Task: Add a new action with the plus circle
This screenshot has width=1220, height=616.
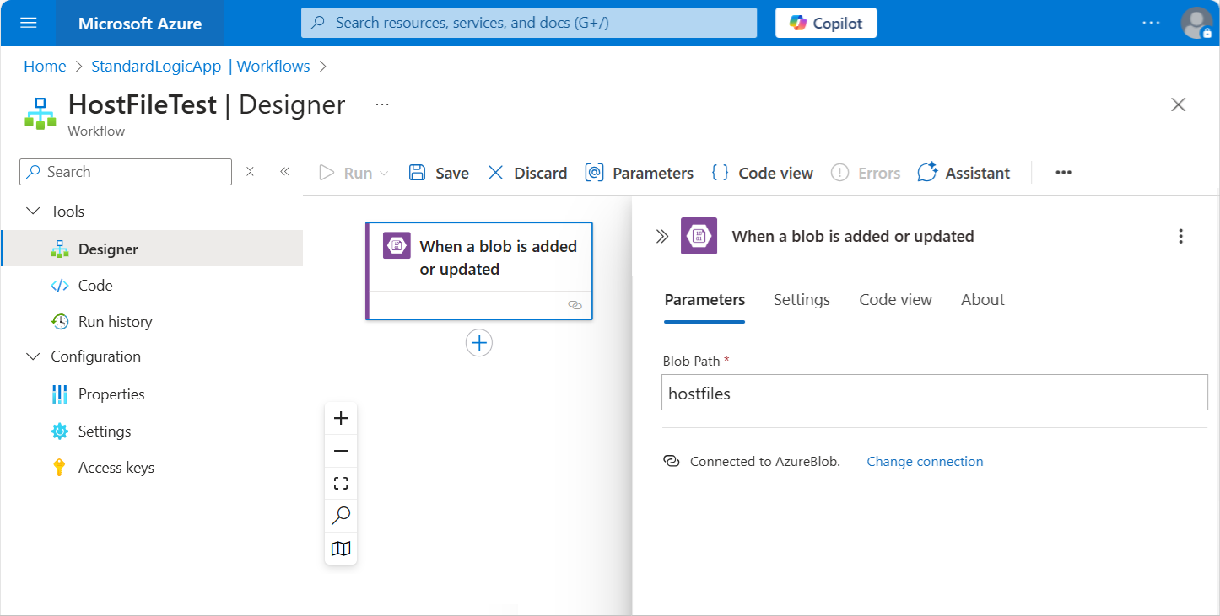Action: coord(479,343)
